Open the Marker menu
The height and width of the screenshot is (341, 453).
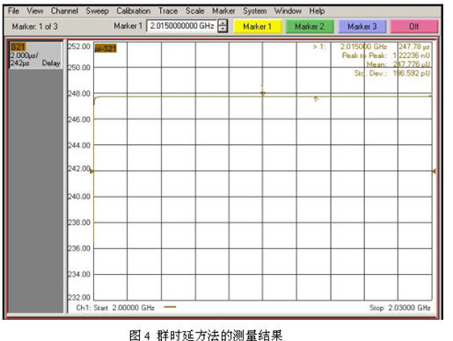pyautogui.click(x=223, y=11)
